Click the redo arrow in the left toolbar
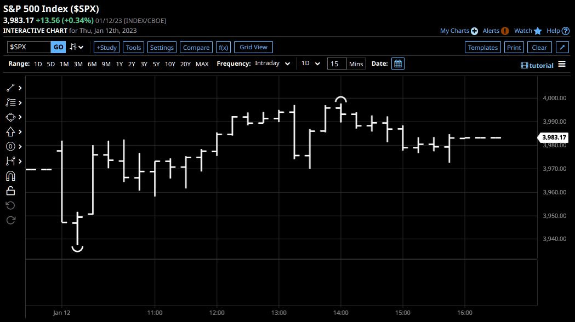Image resolution: width=575 pixels, height=322 pixels. click(x=10, y=220)
